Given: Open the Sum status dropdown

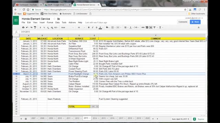Looking at the screenshot, I should pos(180,119).
